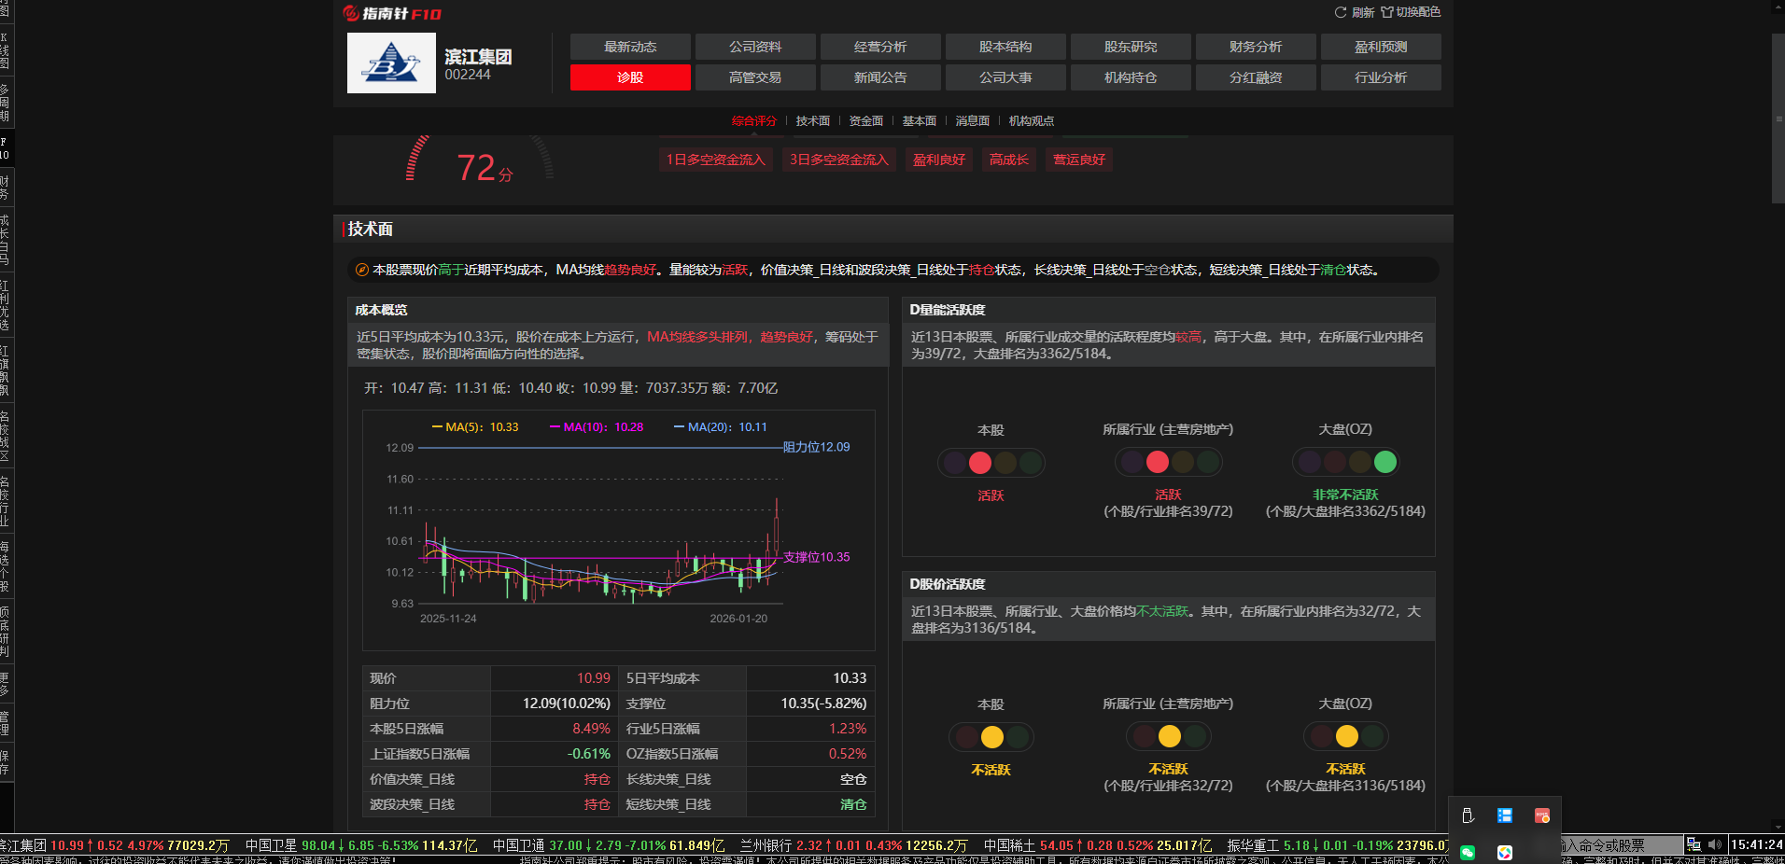1785x864 pixels.
Task: Open the 盈利预测 tab
Action: pos(1381,47)
